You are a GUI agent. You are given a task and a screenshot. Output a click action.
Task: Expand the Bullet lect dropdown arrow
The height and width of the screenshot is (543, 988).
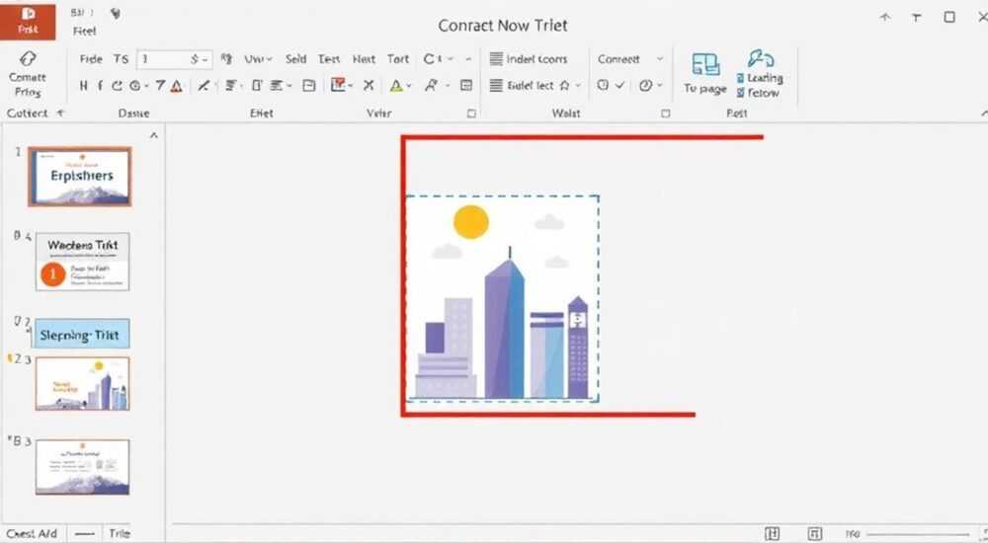[x=578, y=85]
